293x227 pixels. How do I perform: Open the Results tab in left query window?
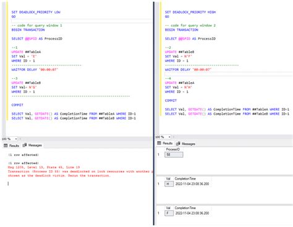pos(12,146)
